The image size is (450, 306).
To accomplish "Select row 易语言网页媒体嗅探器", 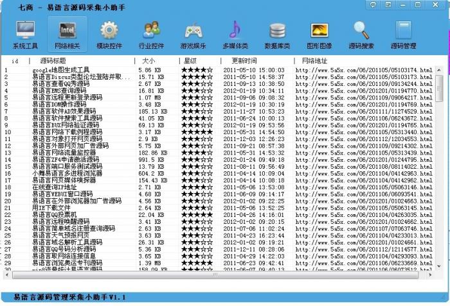I will 218,180.
